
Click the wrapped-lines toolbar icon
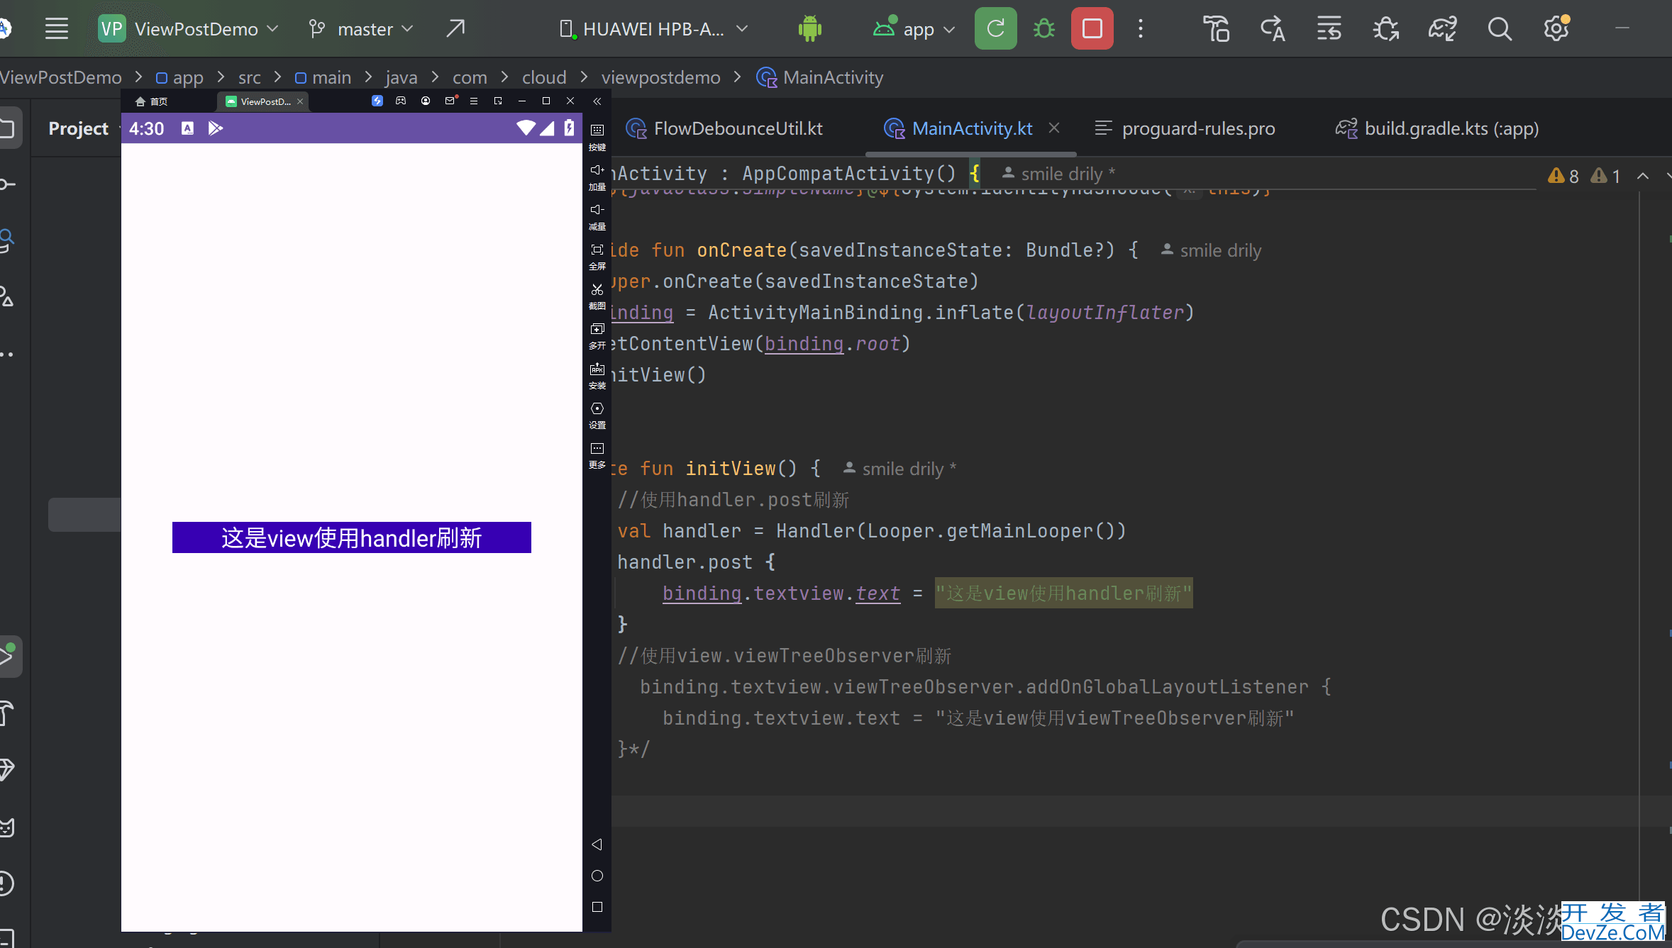click(x=1329, y=29)
